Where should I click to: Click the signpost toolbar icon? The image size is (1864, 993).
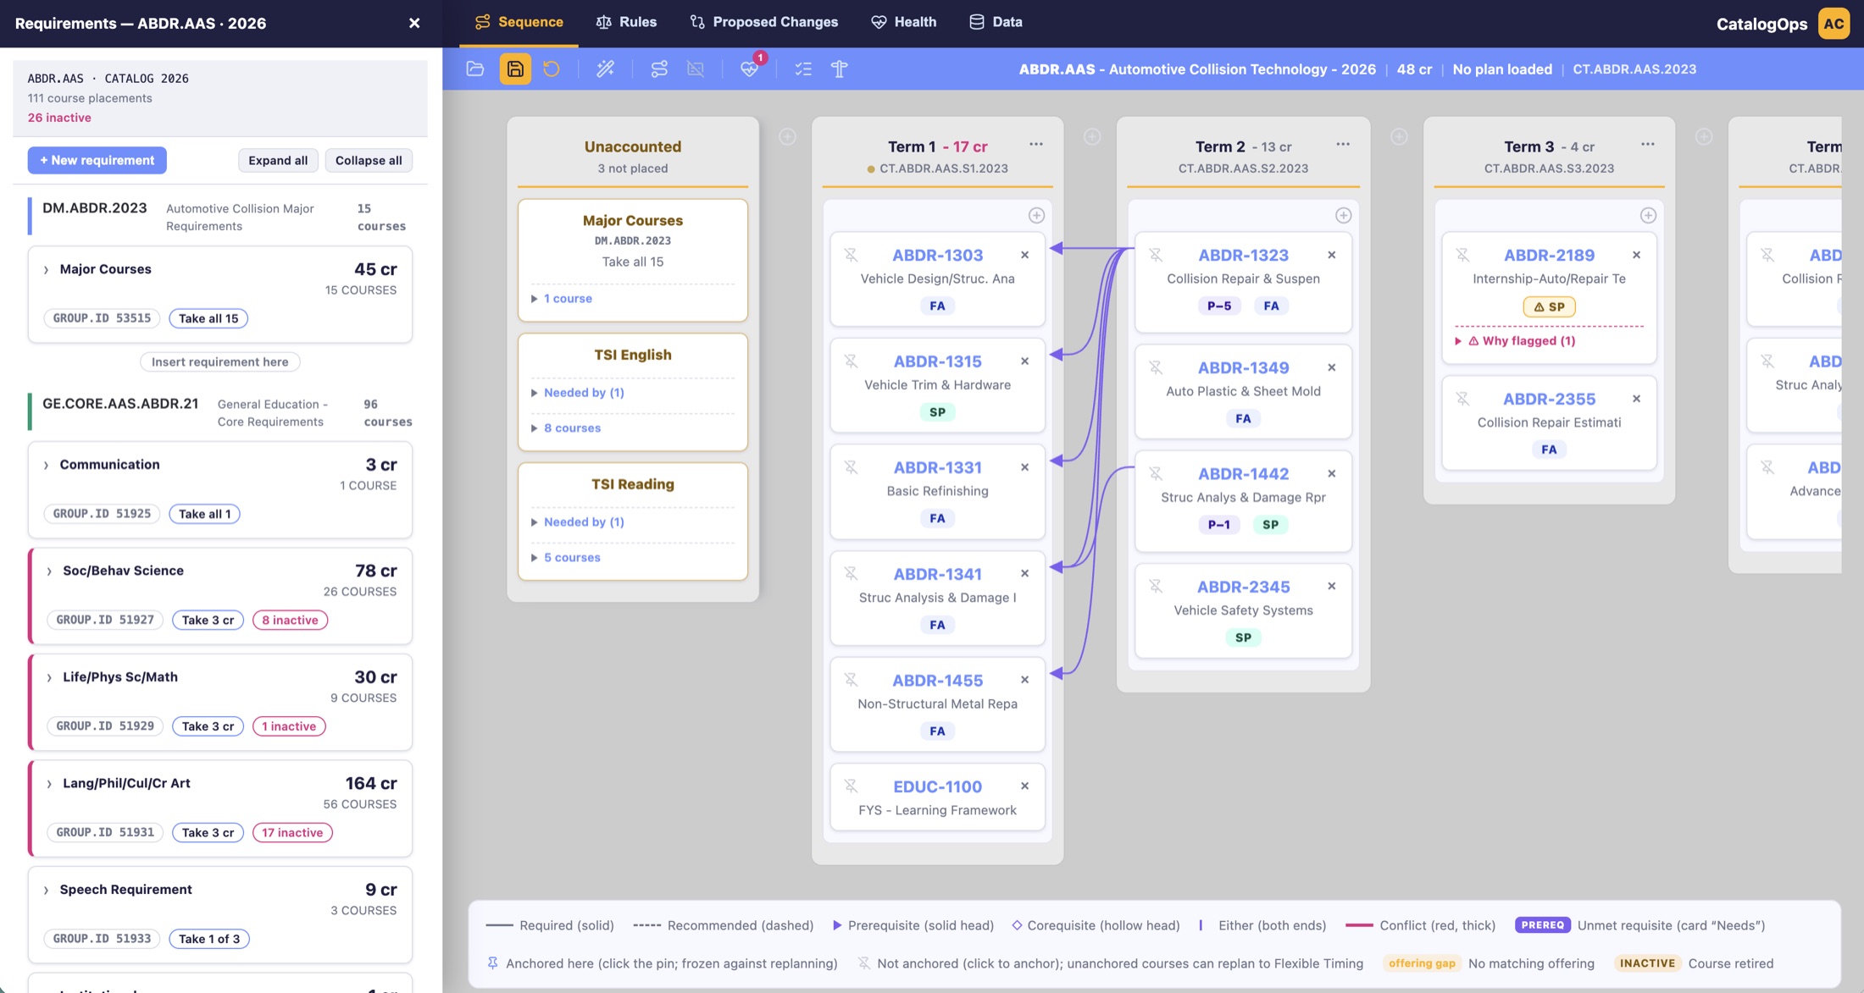(839, 69)
